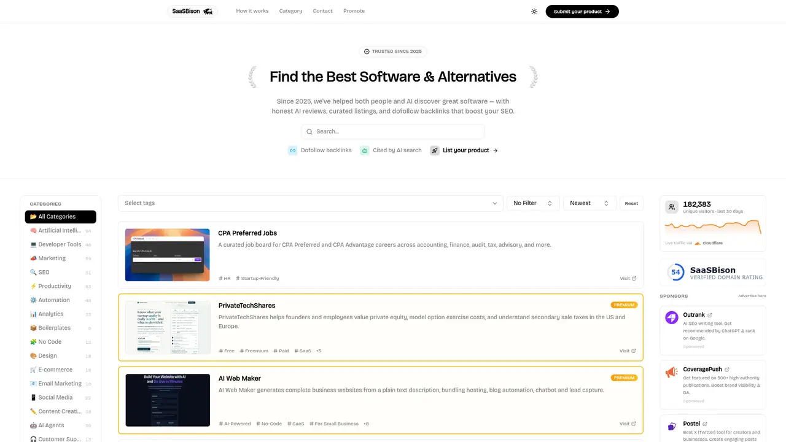Click into the Search input field
The height and width of the screenshot is (442, 786).
tap(393, 131)
